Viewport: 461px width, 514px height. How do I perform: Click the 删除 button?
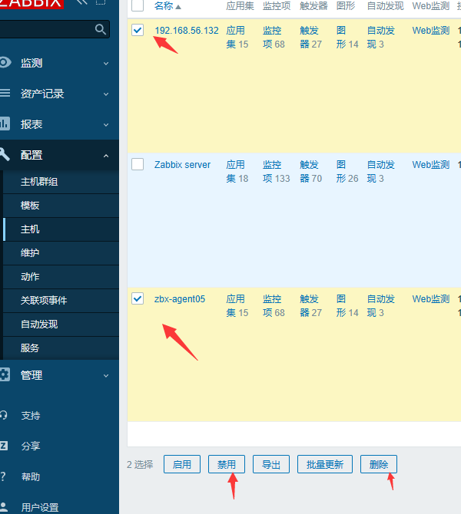click(379, 464)
